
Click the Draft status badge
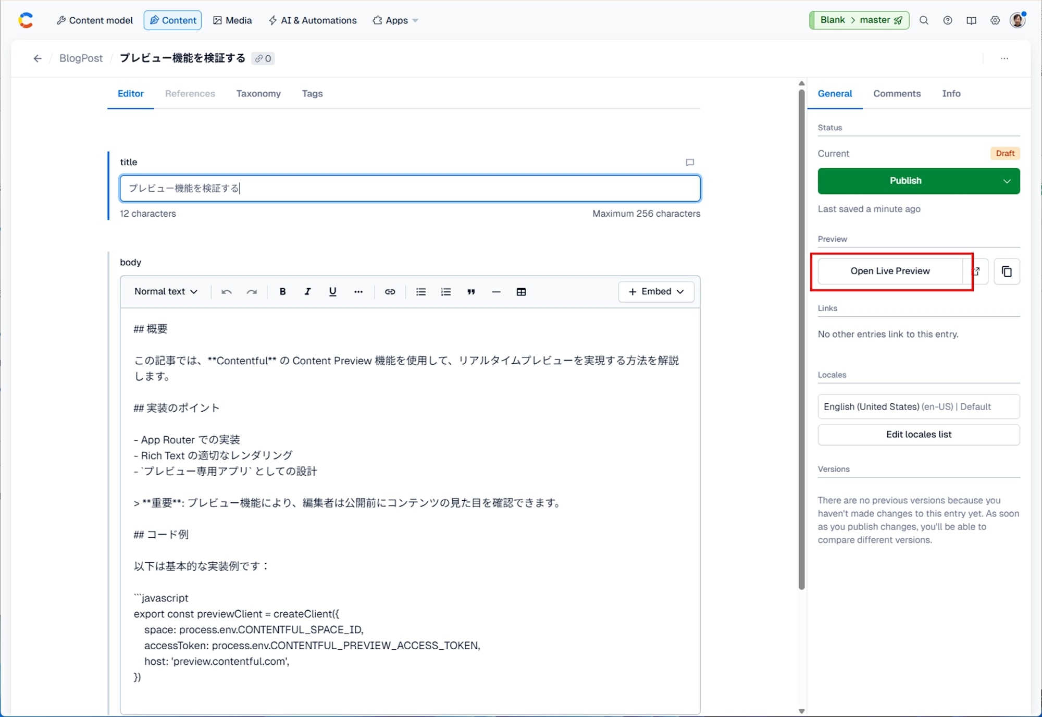[1004, 154]
